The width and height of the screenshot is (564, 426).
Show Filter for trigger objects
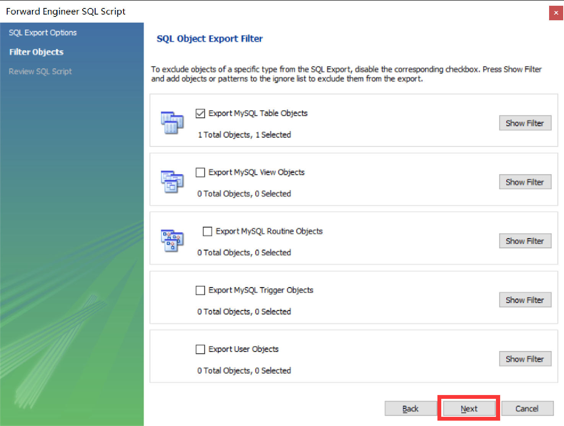point(525,300)
